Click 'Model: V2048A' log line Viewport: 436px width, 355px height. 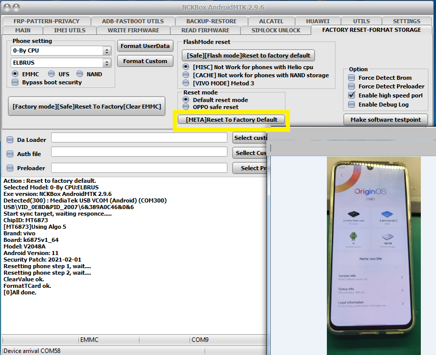pyautogui.click(x=24, y=246)
